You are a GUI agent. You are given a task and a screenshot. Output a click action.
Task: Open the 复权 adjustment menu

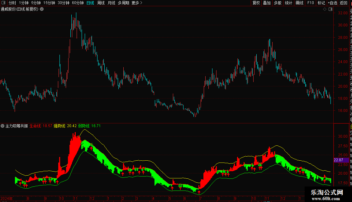256,3
